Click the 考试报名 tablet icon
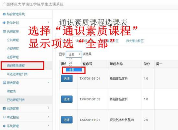The height and width of the screenshot is (130, 178). (x=4, y=117)
